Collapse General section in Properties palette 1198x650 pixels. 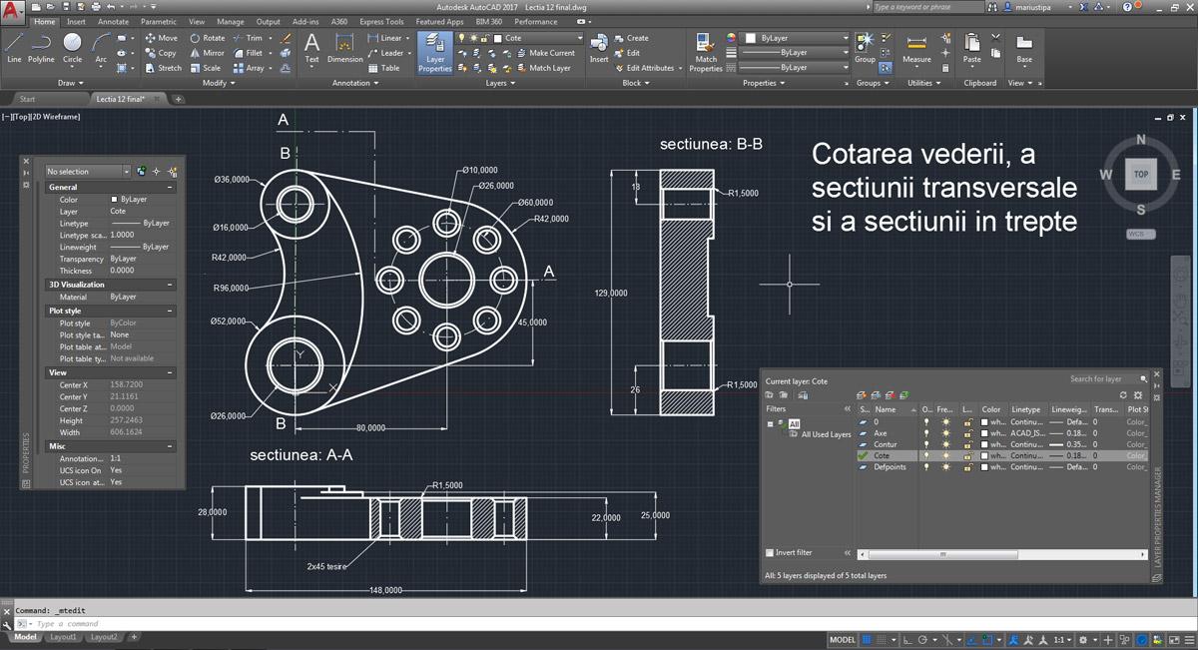click(170, 188)
